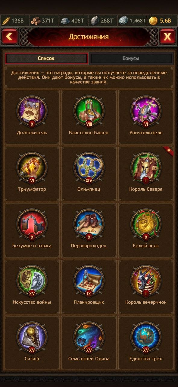178x387 pixels.
Task: Select the Король Севера helmet icon
Action: click(146, 167)
